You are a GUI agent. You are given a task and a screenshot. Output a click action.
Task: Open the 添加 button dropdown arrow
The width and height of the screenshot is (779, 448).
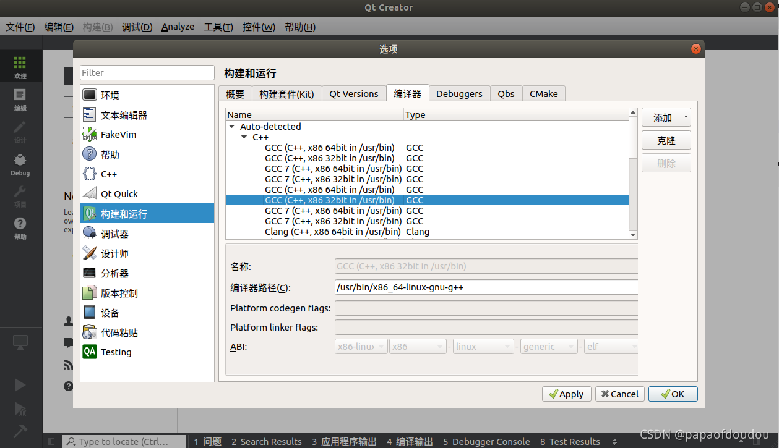click(x=686, y=117)
